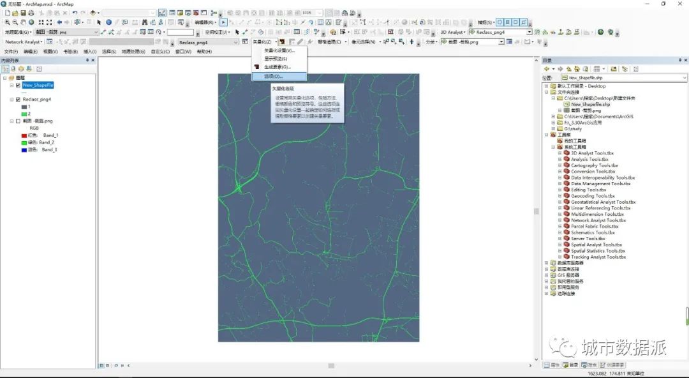Click the gray swatch for class 1
The height and width of the screenshot is (378, 689).
24,107
